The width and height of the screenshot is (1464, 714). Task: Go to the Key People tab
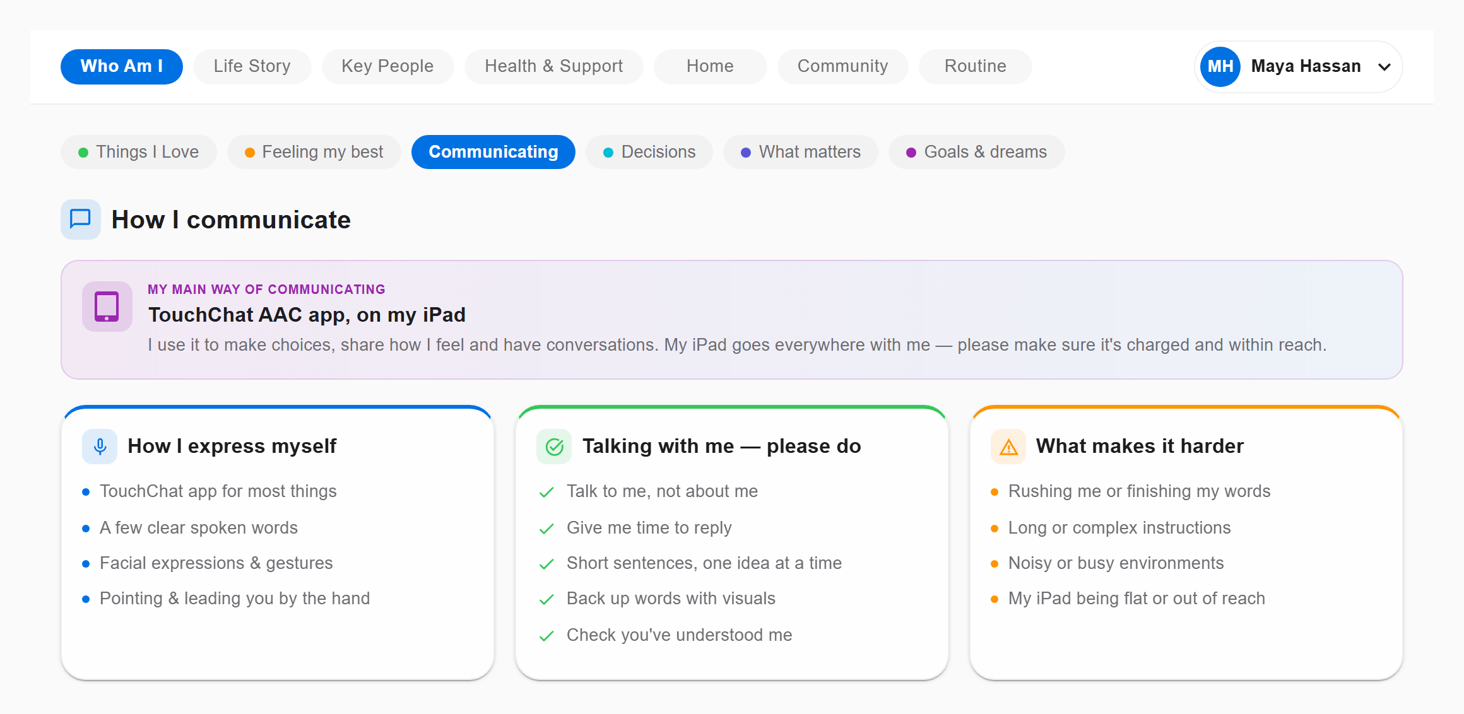click(387, 66)
